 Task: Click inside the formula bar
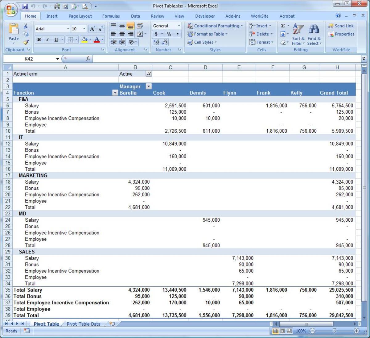216,59
